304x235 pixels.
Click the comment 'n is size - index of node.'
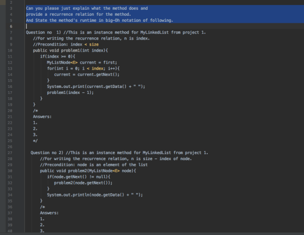tap(161, 159)
